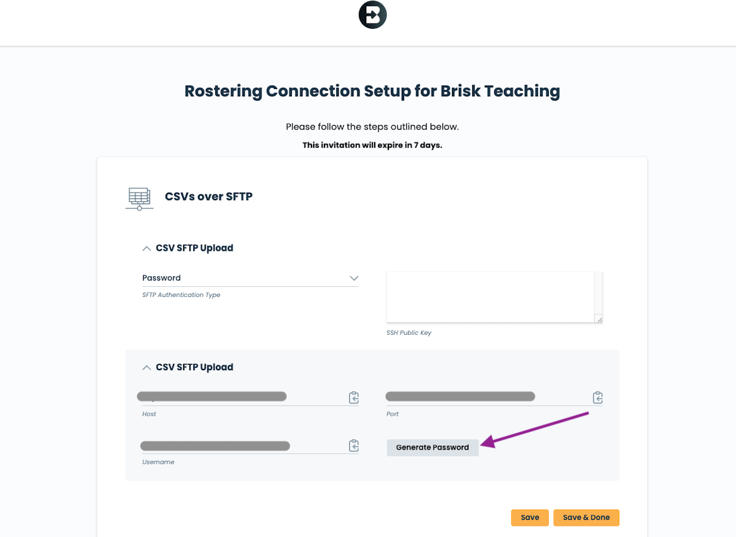Copy the Username value to clipboard
The width and height of the screenshot is (736, 537).
coord(354,446)
